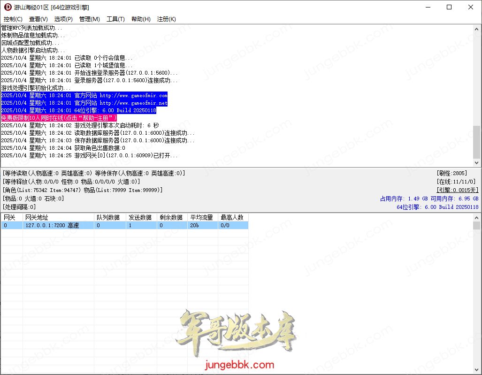482x375 pixels.
Task: Maximize the game engine window
Action: click(x=449, y=7)
